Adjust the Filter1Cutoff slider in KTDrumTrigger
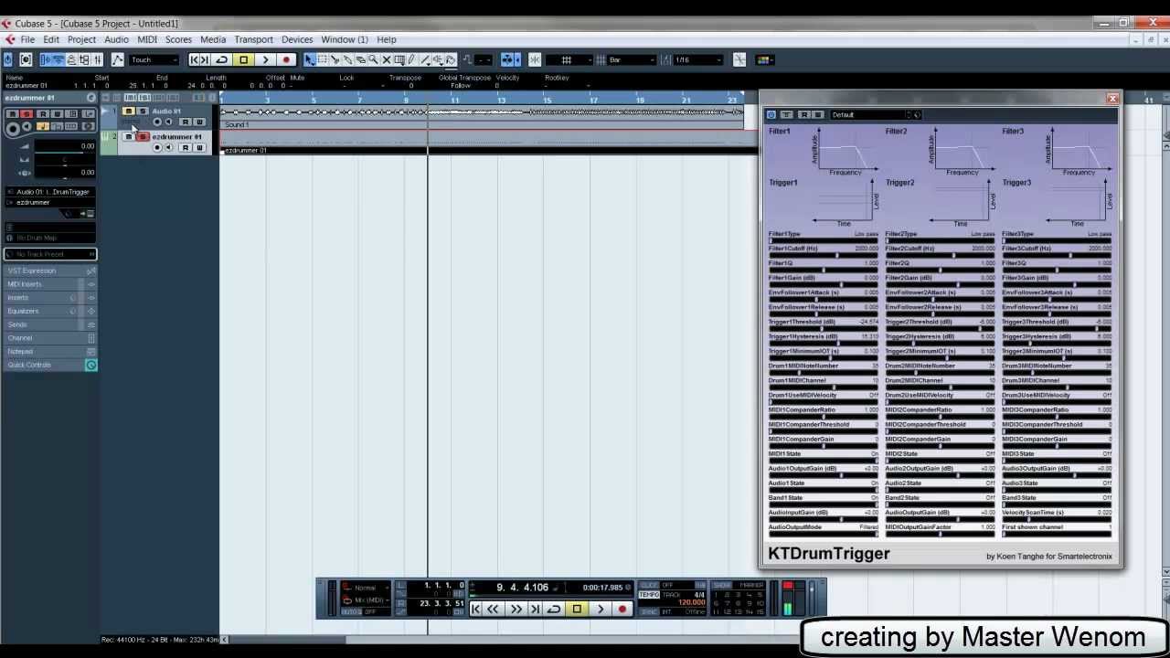 coord(824,255)
